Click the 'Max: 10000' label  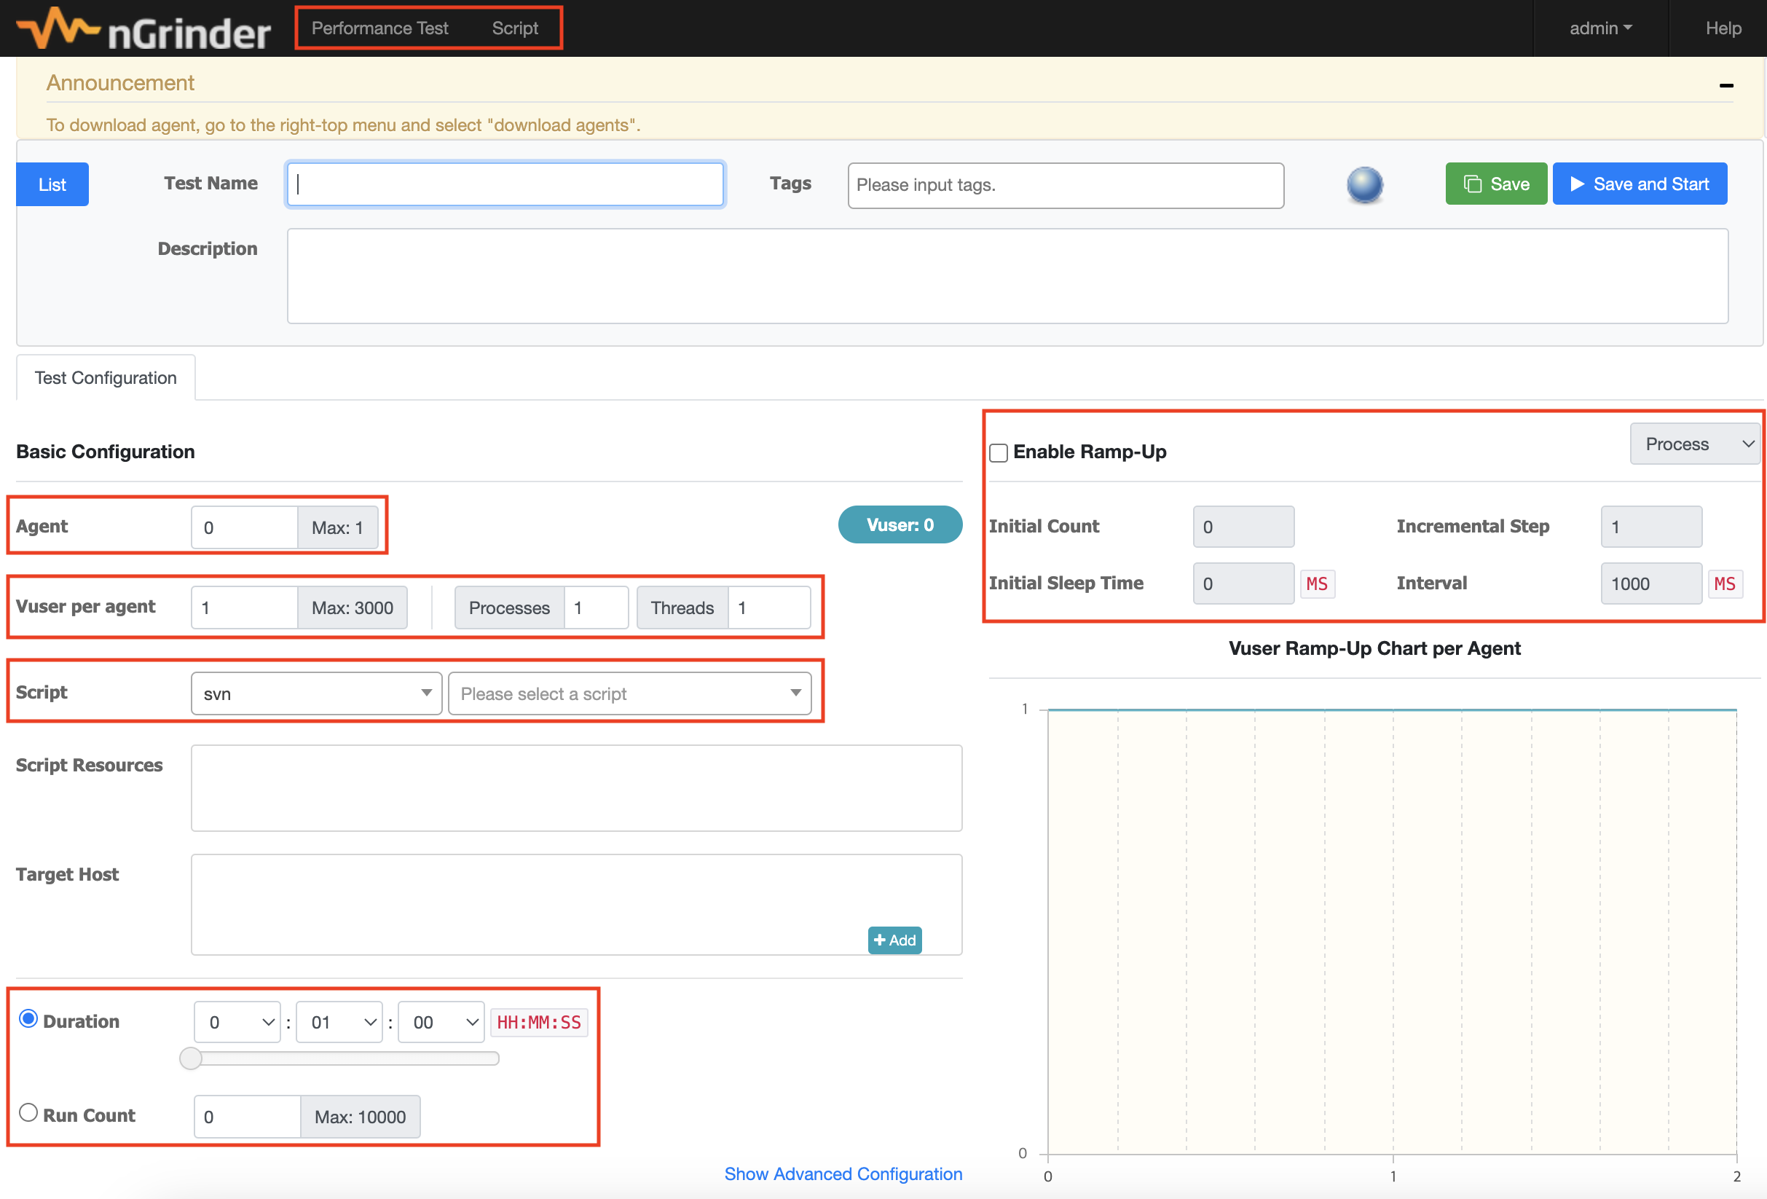361,1117
